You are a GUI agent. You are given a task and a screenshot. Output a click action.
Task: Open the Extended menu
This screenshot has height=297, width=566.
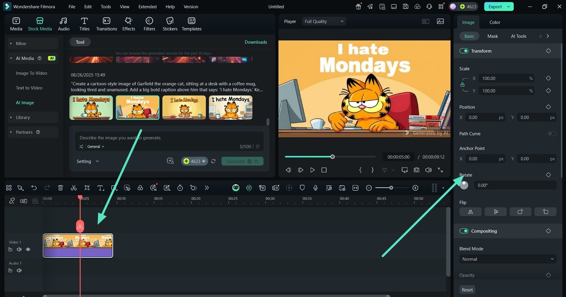(x=148, y=7)
